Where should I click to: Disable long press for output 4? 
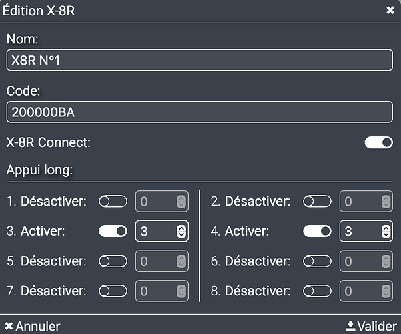pyautogui.click(x=317, y=231)
